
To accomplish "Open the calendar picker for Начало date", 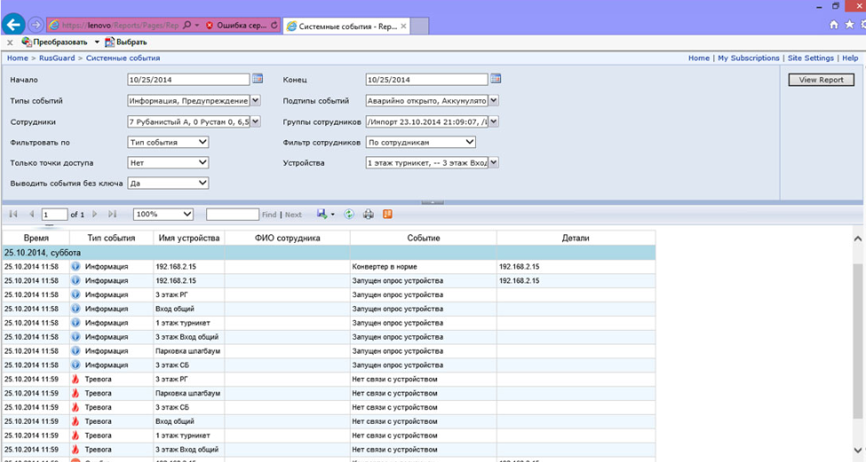I will point(258,79).
